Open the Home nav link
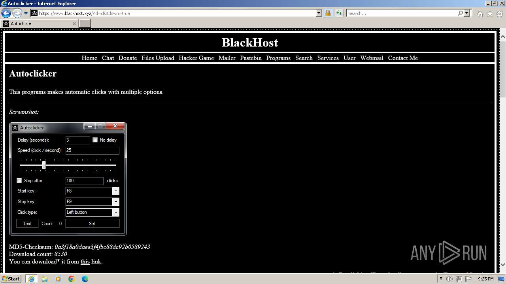Screen dimensions: 506x284 [89, 58]
